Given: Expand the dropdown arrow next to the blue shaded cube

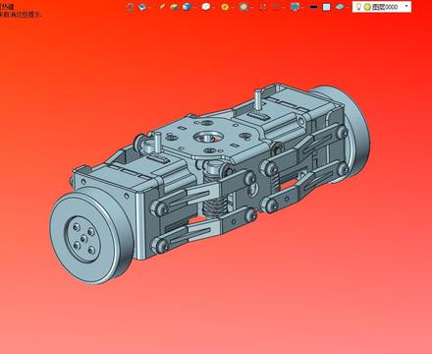Looking at the screenshot, I should point(195,7).
